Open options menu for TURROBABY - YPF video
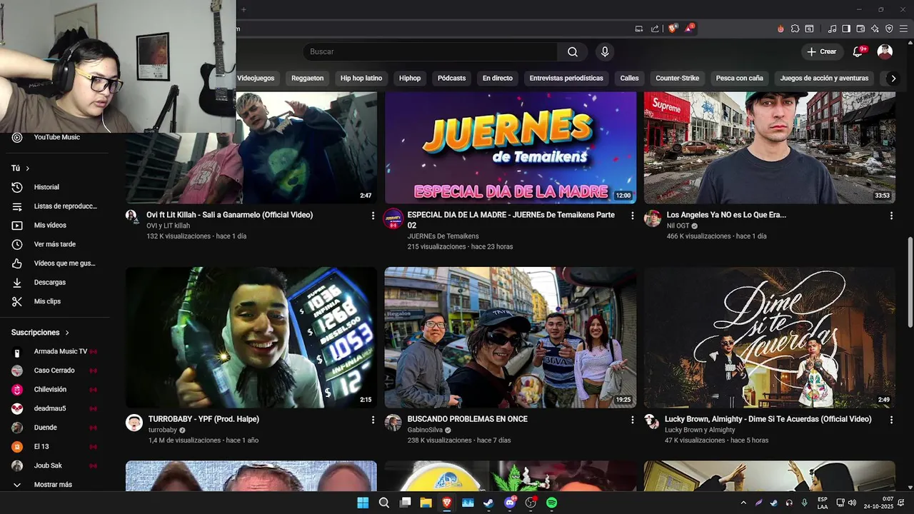Image resolution: width=914 pixels, height=514 pixels. 373,420
